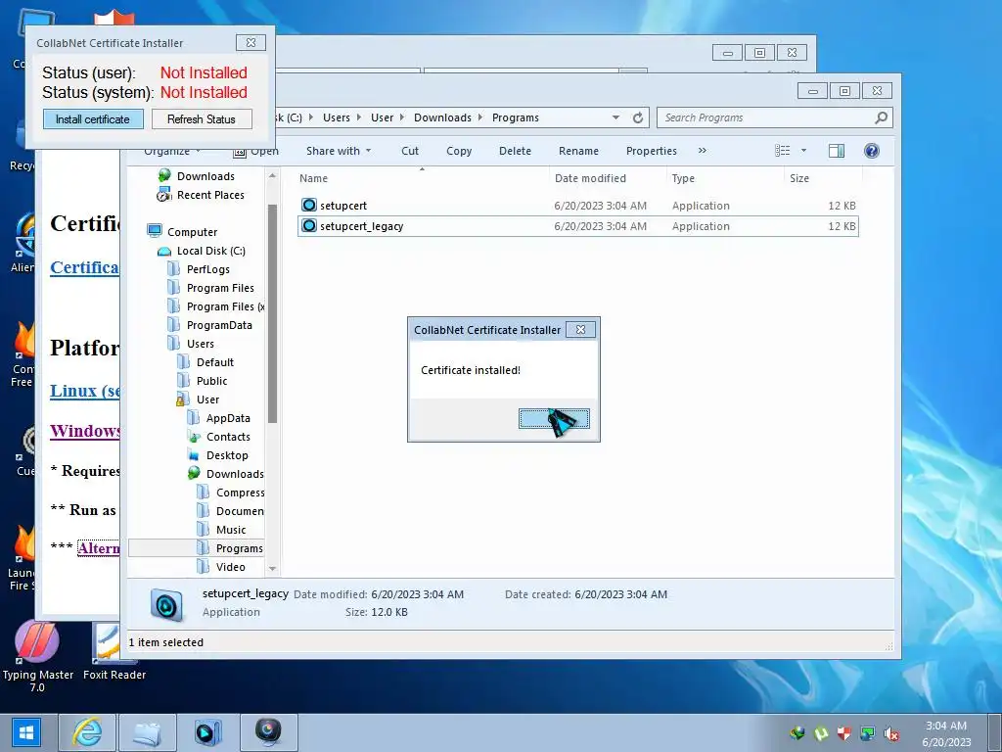This screenshot has width=1002, height=752.
Task: Select Contacts folder in the tree
Action: 227,437
